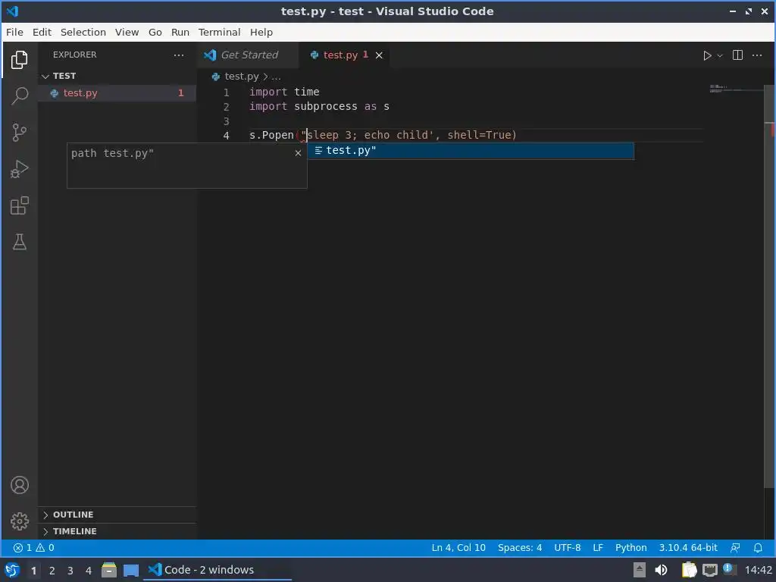Open the Search view in activity bar
Viewport: 776px width, 582px height.
coord(19,96)
